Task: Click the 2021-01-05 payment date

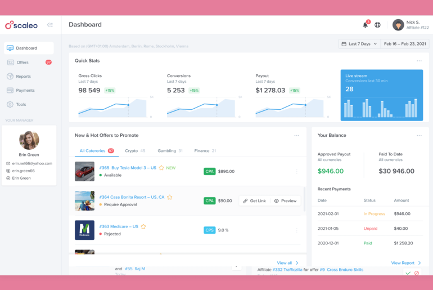Action: click(328, 229)
